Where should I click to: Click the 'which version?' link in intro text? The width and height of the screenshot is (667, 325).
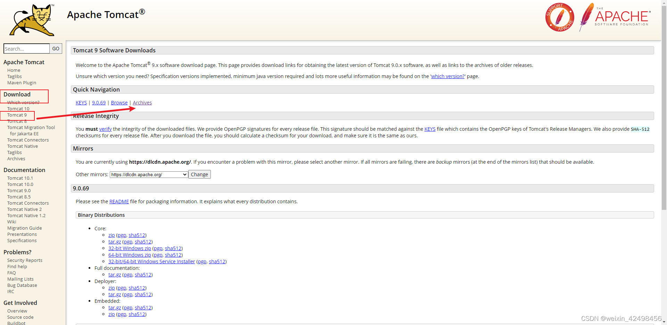[447, 76]
